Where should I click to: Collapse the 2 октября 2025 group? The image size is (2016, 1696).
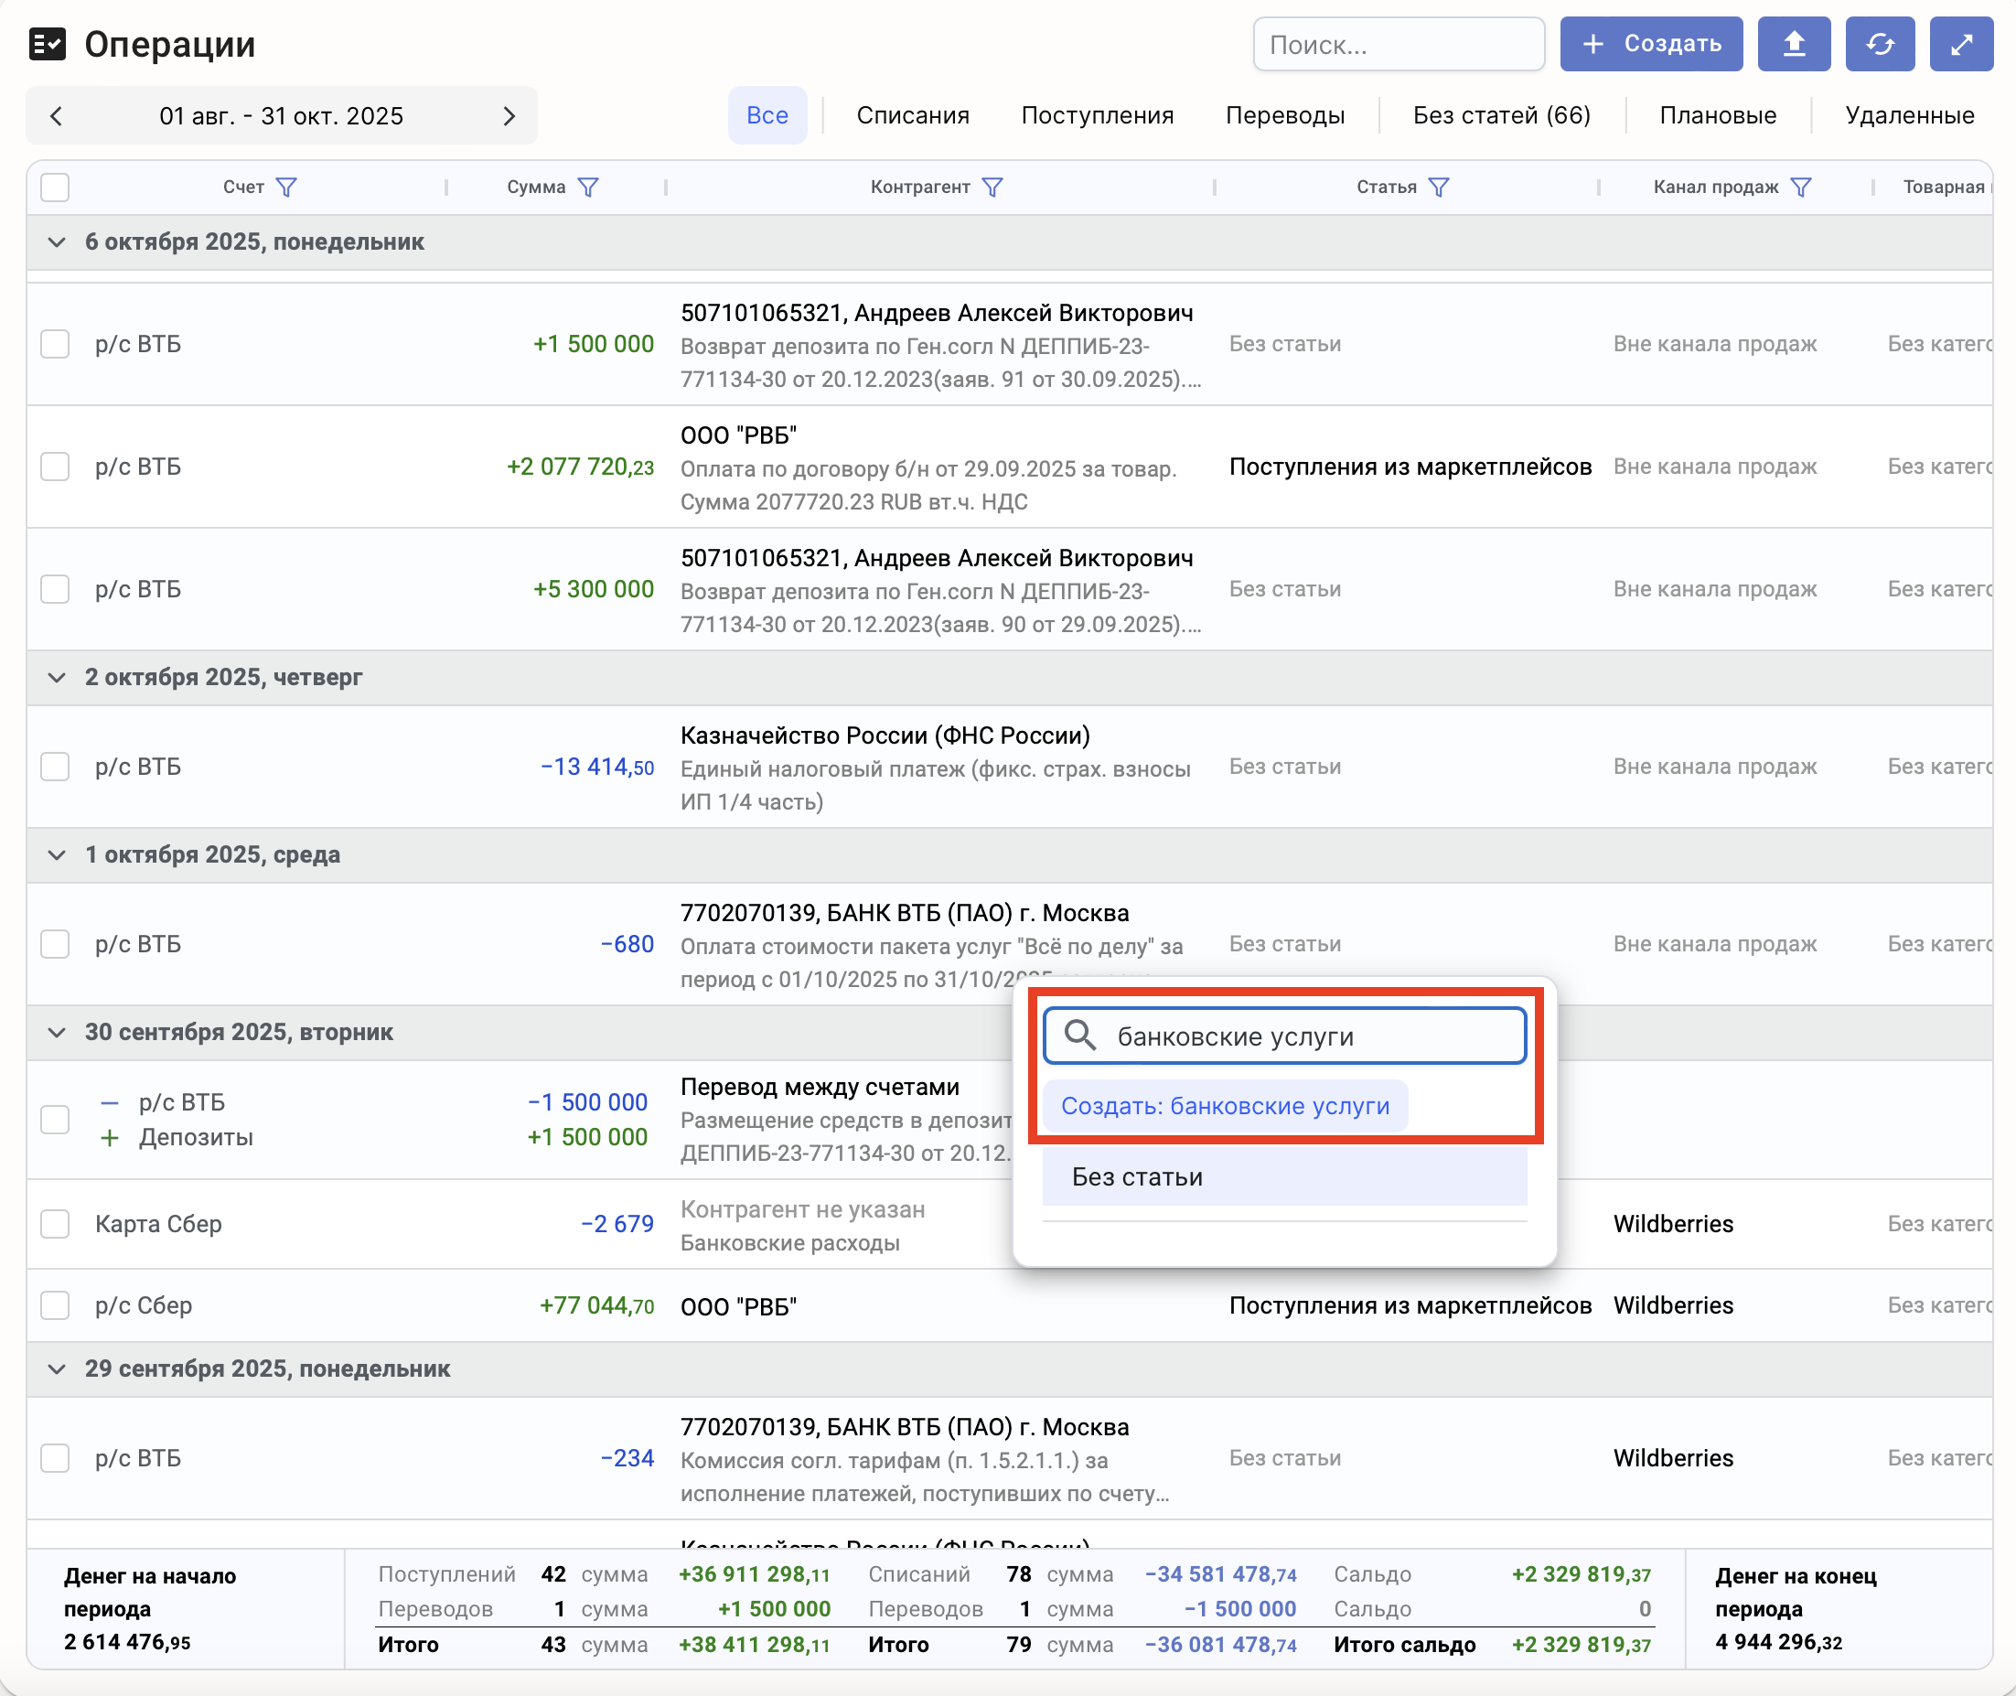(x=57, y=678)
